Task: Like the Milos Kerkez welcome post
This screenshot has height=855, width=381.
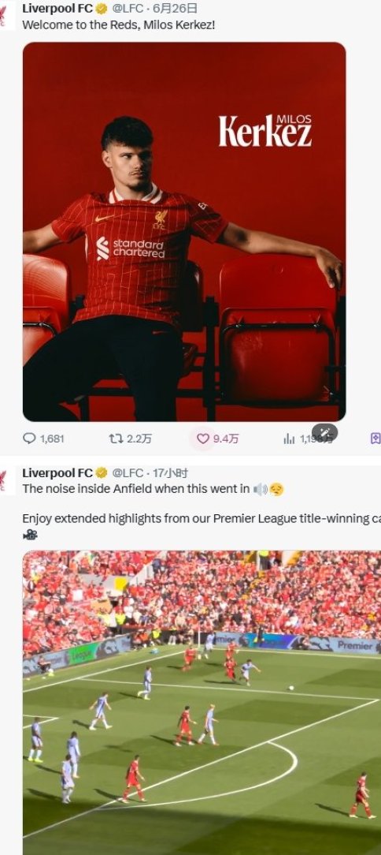Action: click(x=217, y=439)
